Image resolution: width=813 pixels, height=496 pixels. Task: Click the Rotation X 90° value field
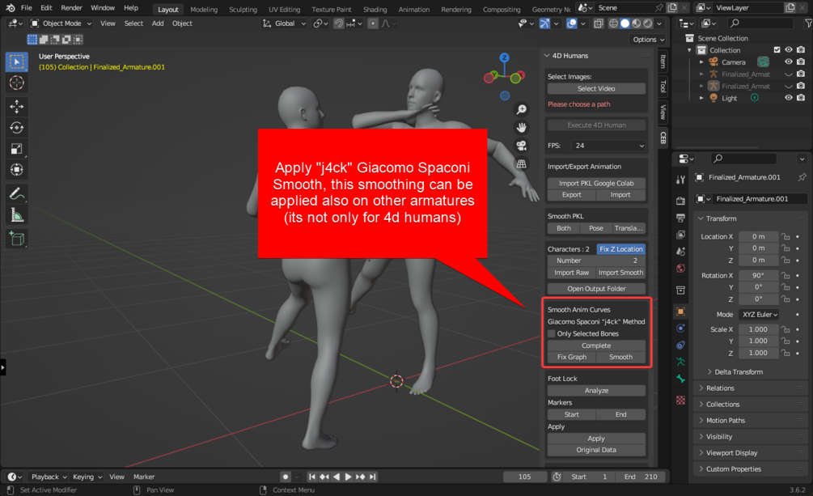pos(758,275)
